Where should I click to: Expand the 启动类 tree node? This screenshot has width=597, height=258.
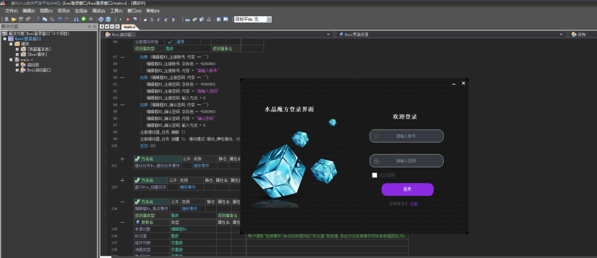17,65
